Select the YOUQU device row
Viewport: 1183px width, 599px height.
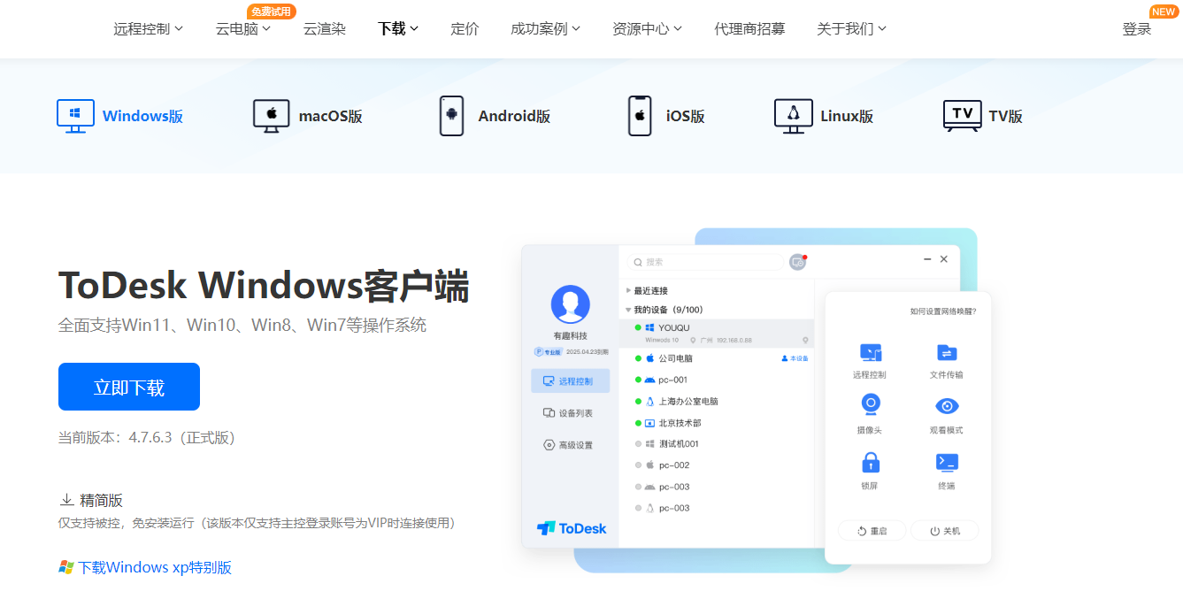pos(716,334)
